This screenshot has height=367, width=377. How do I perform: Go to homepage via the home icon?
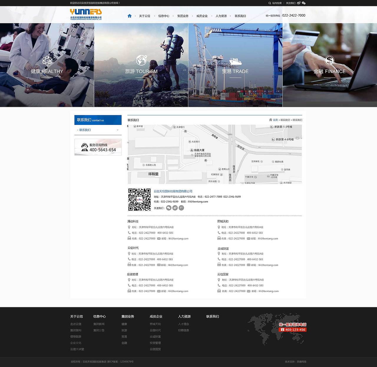tap(129, 16)
